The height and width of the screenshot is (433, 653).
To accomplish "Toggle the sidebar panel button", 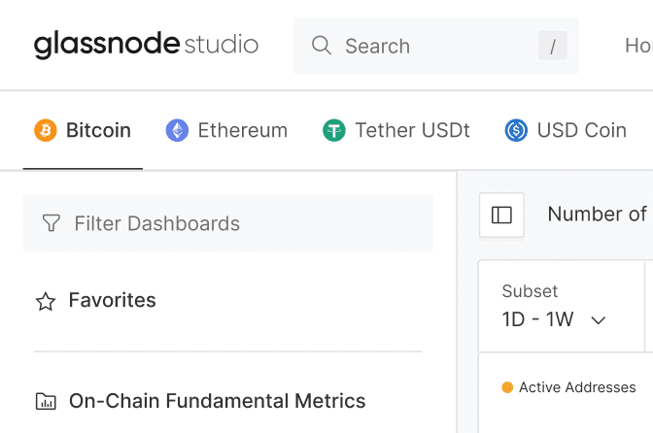I will pyautogui.click(x=501, y=215).
